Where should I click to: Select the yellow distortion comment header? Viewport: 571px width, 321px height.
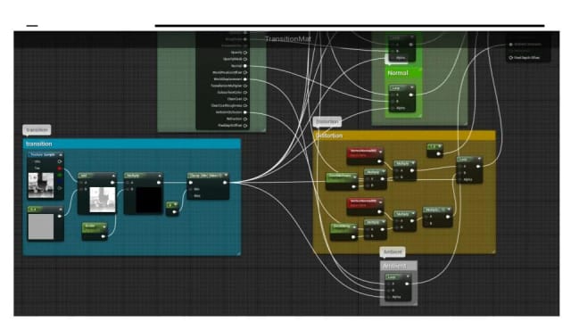tap(404, 136)
